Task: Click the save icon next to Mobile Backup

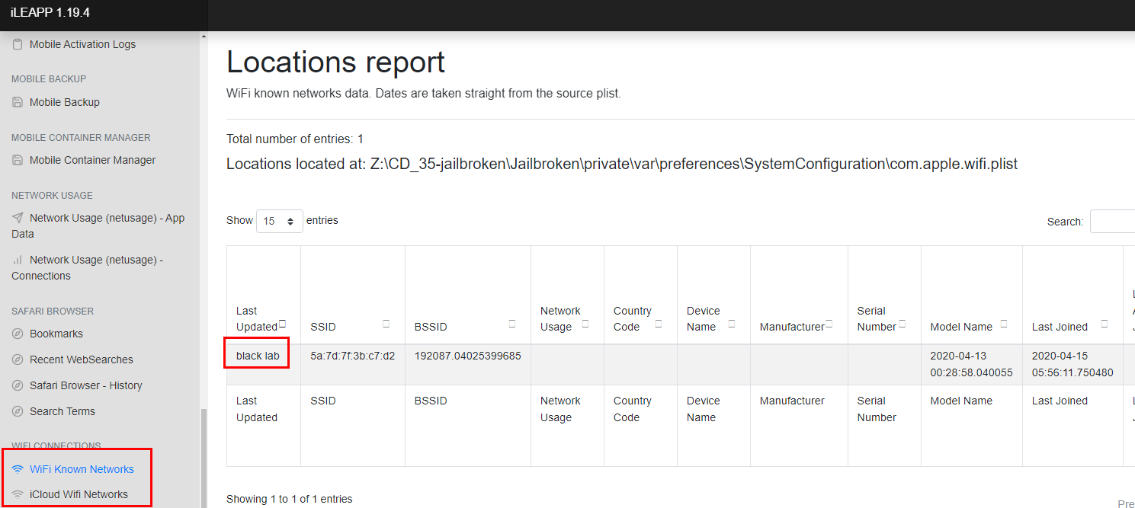Action: coord(18,103)
